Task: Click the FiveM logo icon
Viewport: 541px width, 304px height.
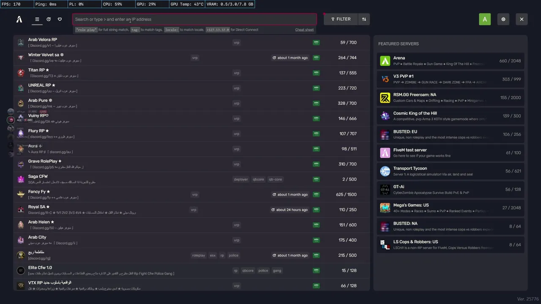Action: 19,19
